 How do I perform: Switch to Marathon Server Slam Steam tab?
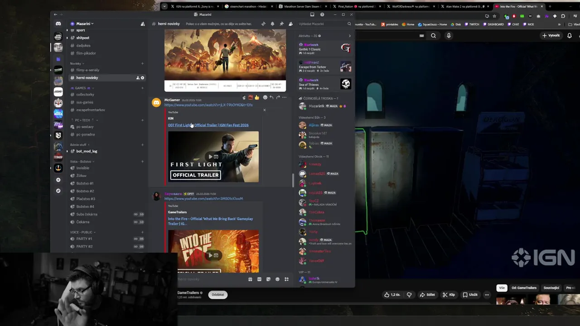302,6
